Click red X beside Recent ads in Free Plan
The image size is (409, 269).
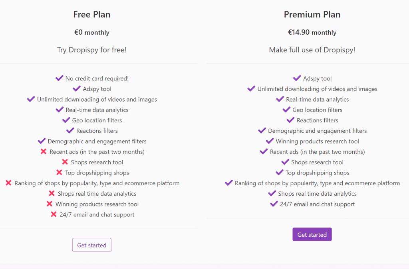[44, 151]
